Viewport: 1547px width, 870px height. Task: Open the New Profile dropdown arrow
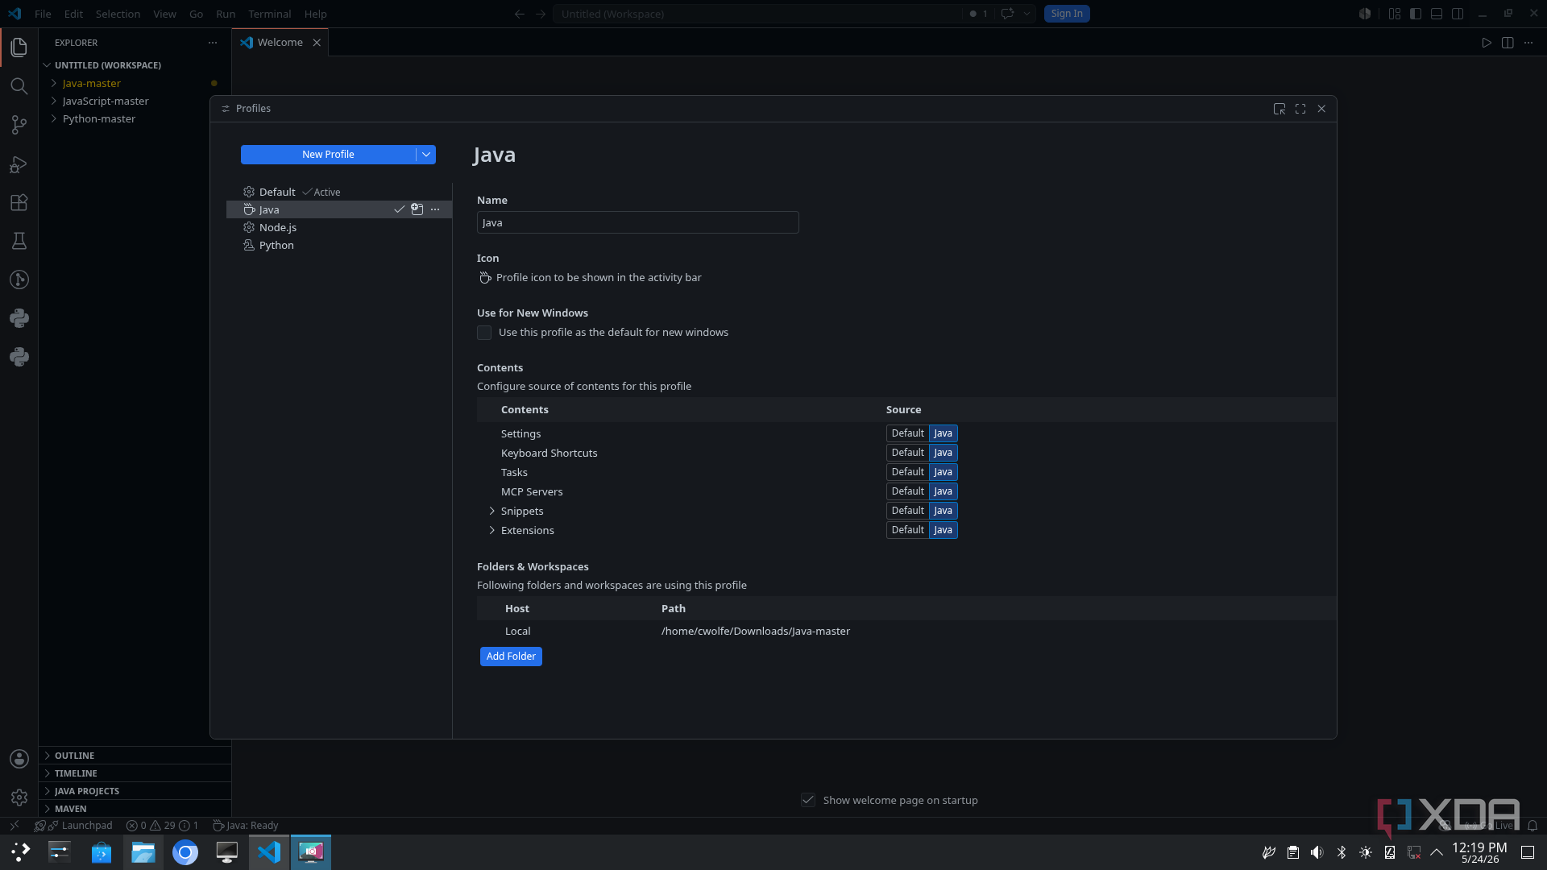click(426, 155)
